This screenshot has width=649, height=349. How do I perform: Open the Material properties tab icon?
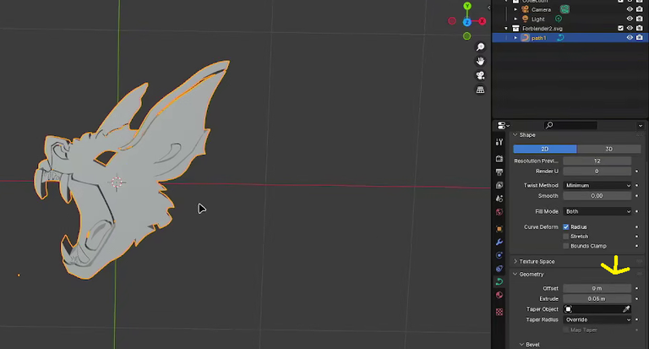point(499,295)
